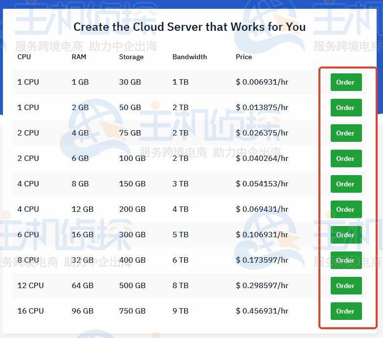Click the price $ 0.013875/hr
Viewport: 383px width, 338px height.
tap(262, 108)
